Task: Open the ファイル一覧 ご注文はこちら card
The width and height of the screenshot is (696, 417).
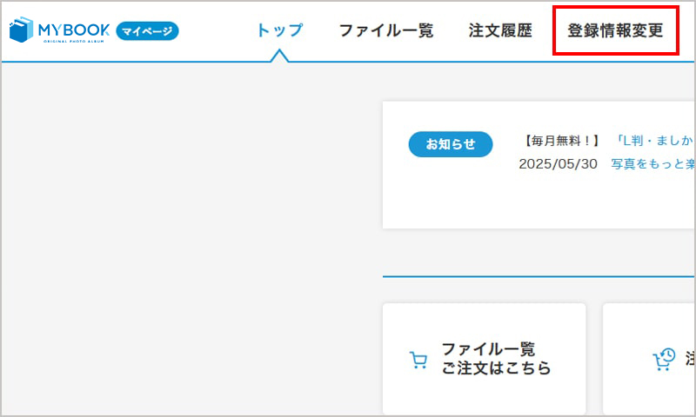Action: click(x=484, y=359)
